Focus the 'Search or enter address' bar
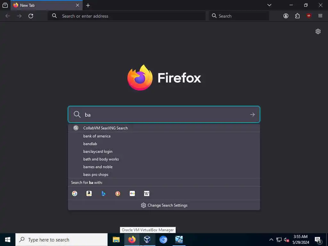This screenshot has height=246, width=328. [127, 16]
